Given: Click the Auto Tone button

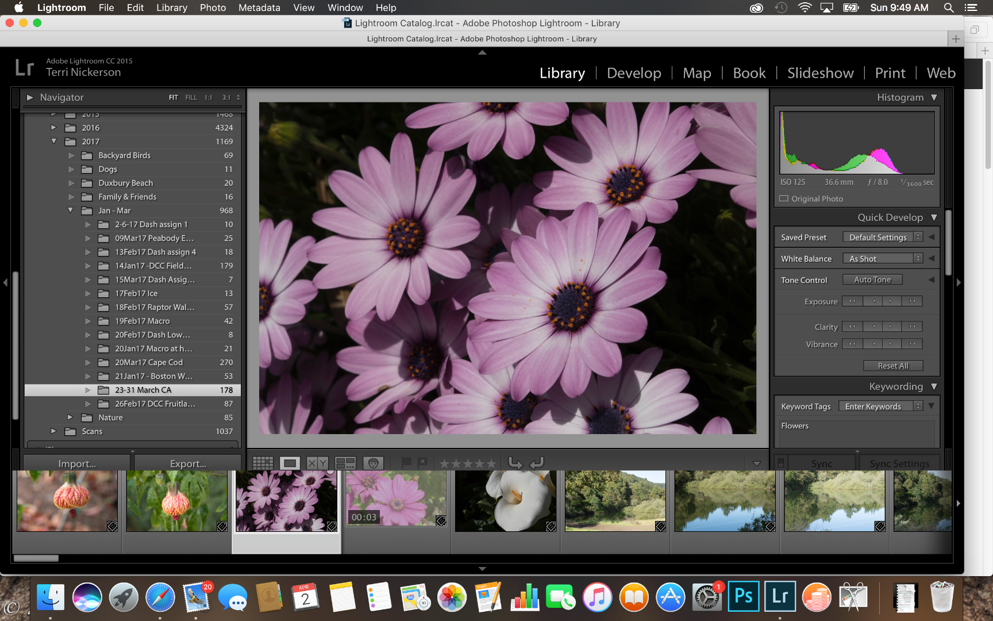Looking at the screenshot, I should pyautogui.click(x=872, y=280).
